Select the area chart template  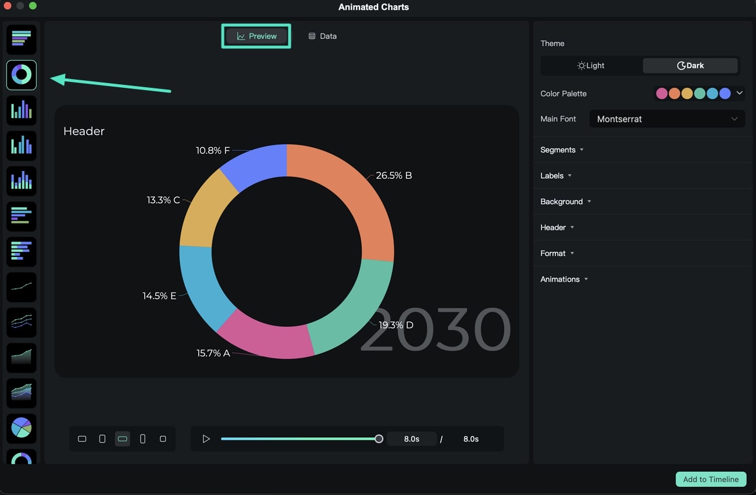(21, 358)
